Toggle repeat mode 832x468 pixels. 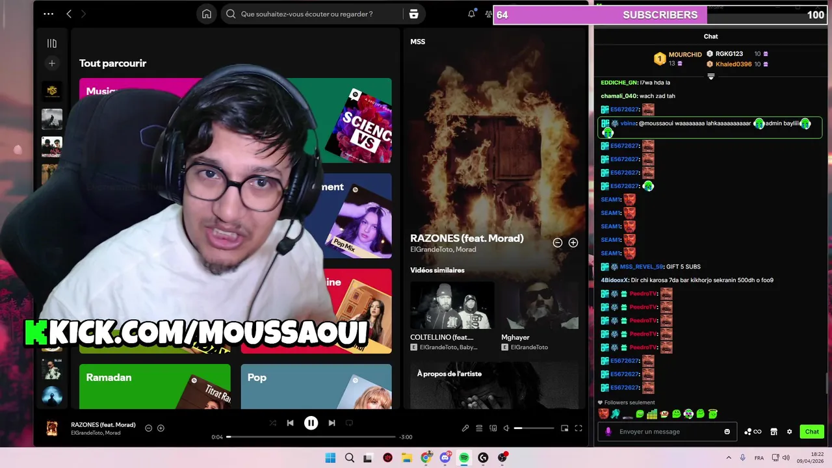(349, 423)
